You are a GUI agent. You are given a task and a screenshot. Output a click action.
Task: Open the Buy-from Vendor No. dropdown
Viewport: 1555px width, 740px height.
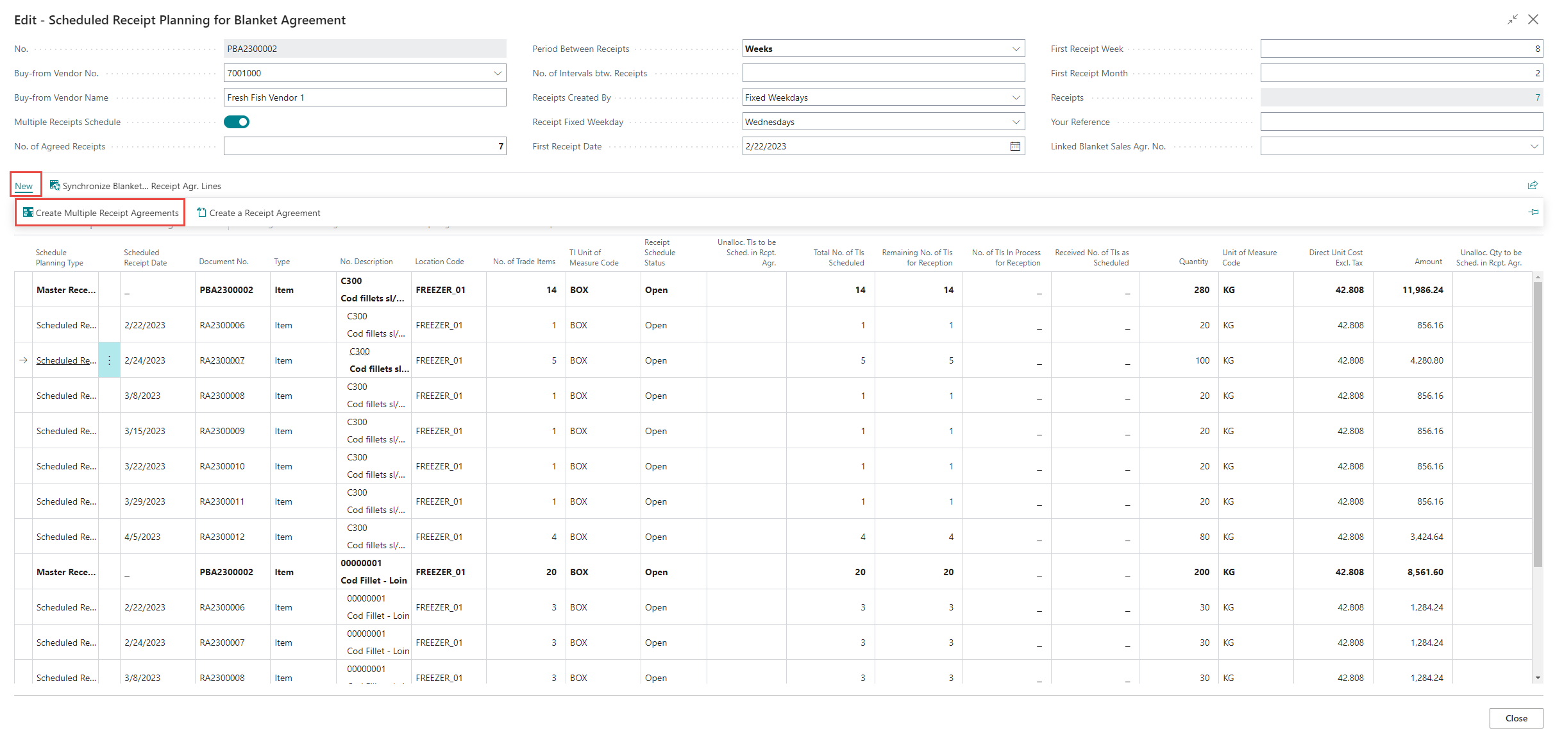(x=498, y=73)
